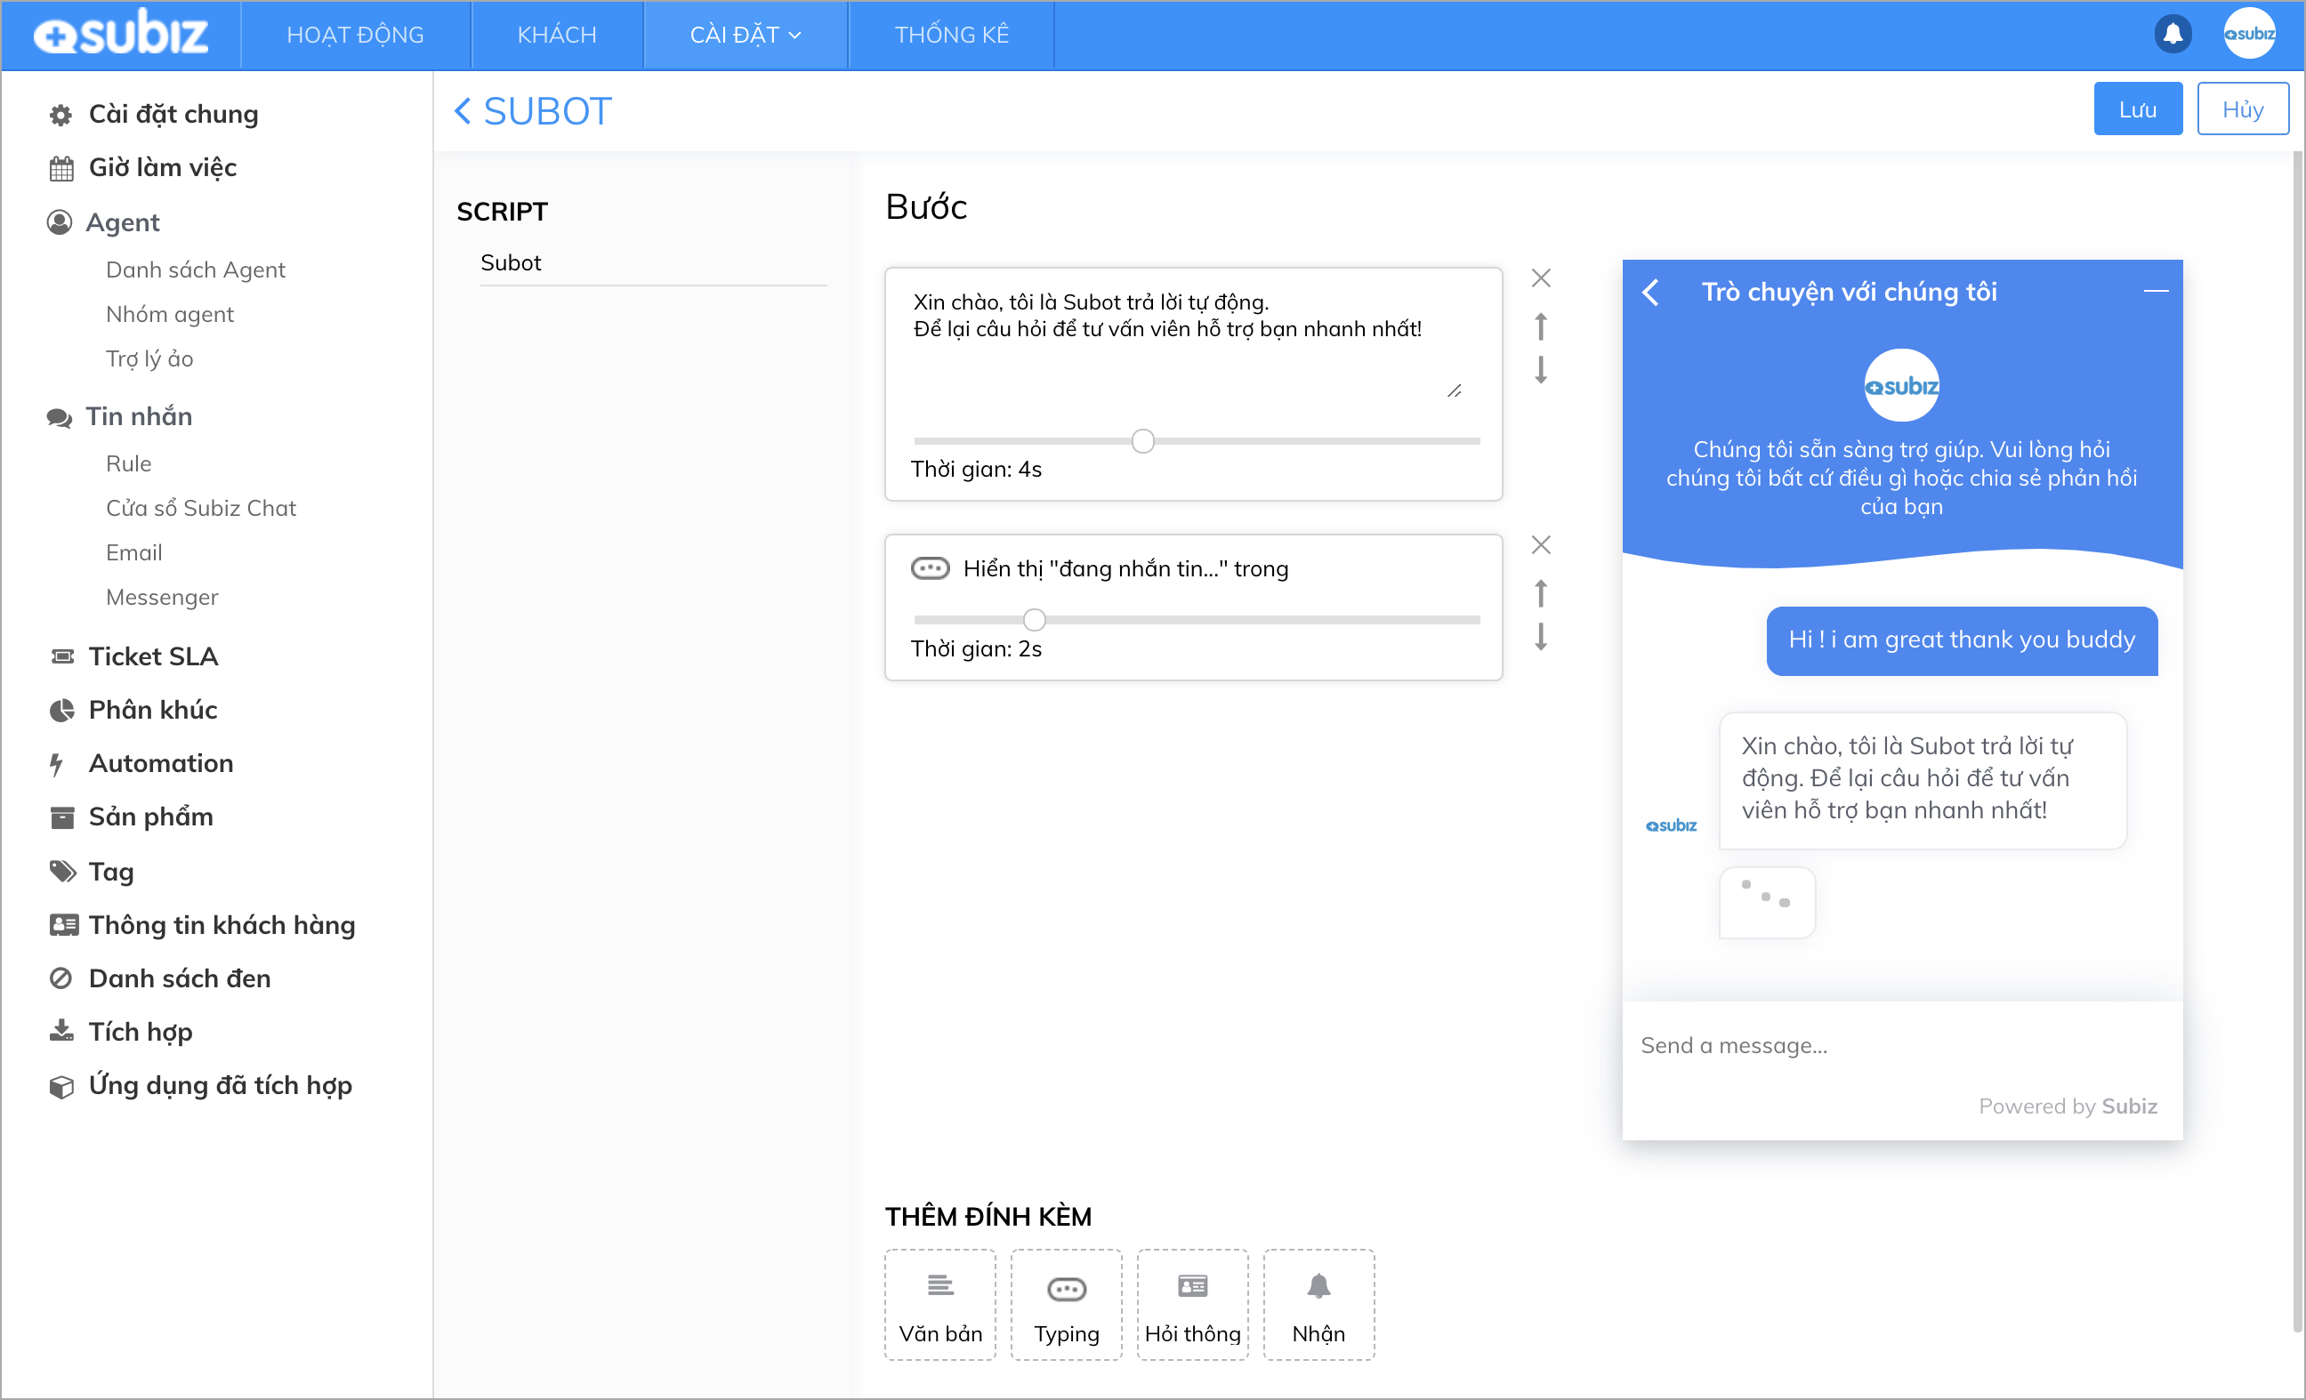Click the notification bell icon
Image resolution: width=2306 pixels, height=1400 pixels.
(2173, 35)
